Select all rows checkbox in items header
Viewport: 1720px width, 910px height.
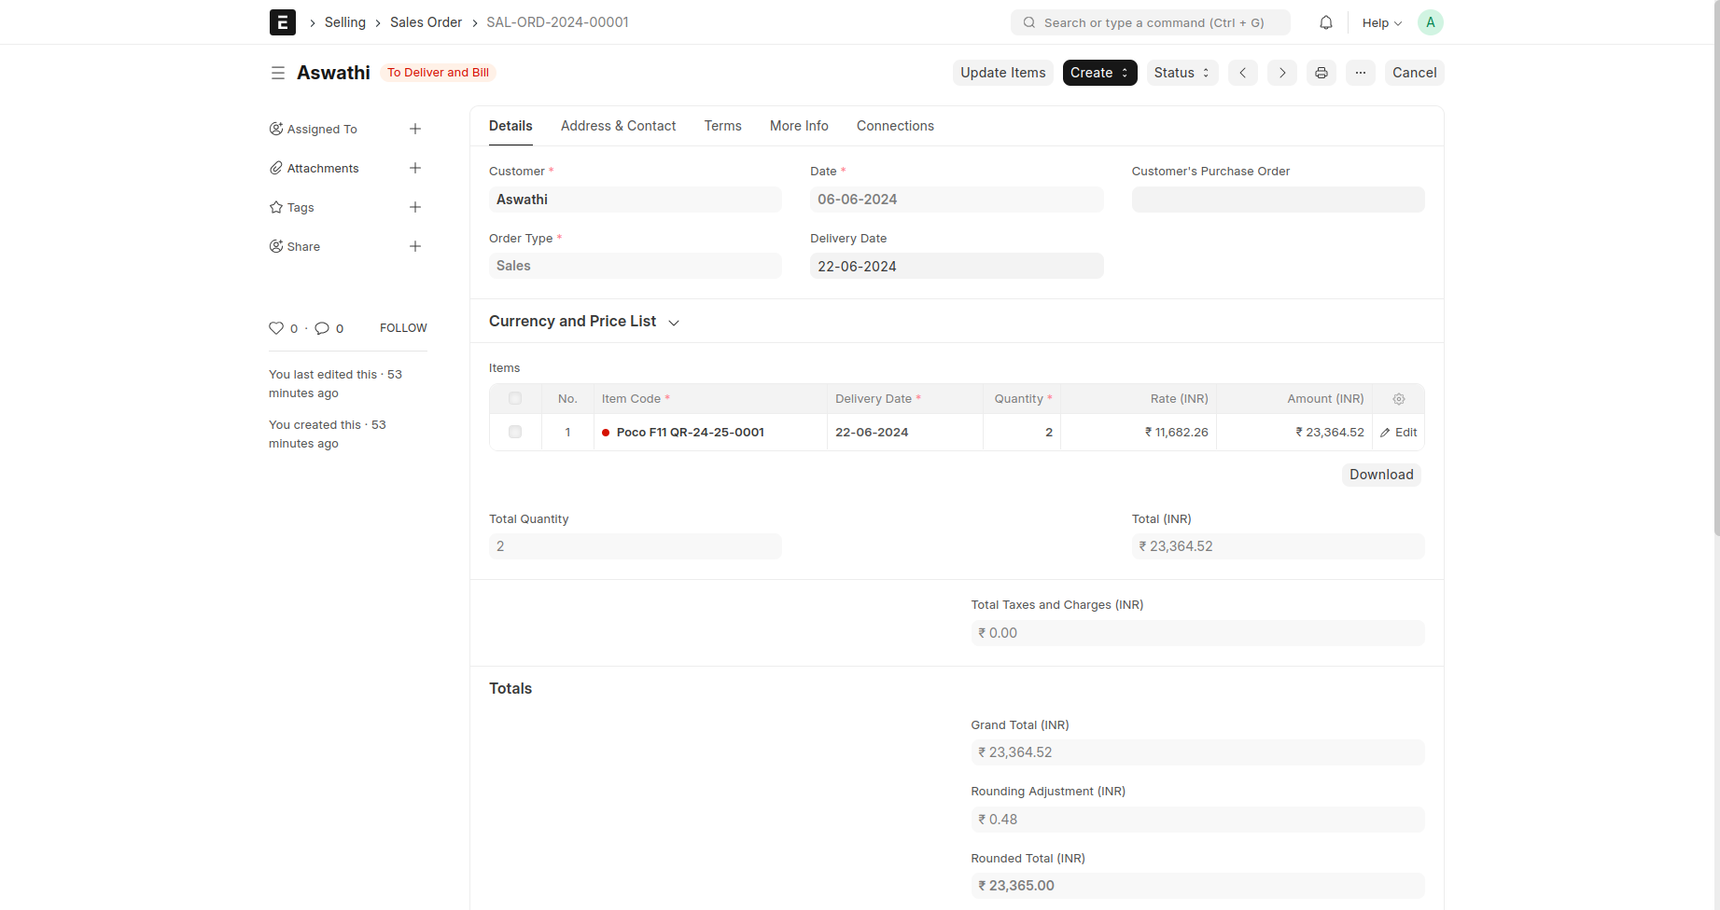coord(515,399)
